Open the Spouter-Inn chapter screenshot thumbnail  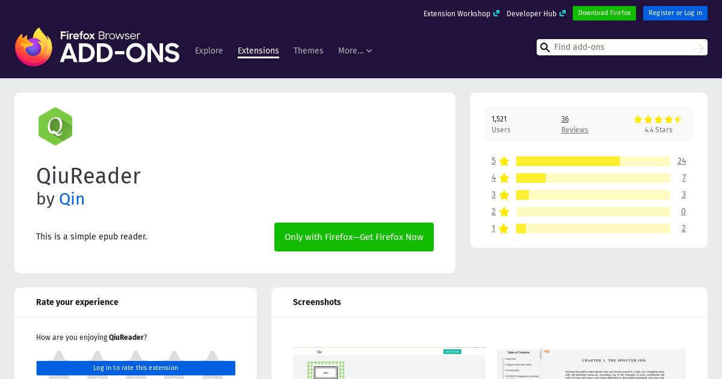[591, 364]
